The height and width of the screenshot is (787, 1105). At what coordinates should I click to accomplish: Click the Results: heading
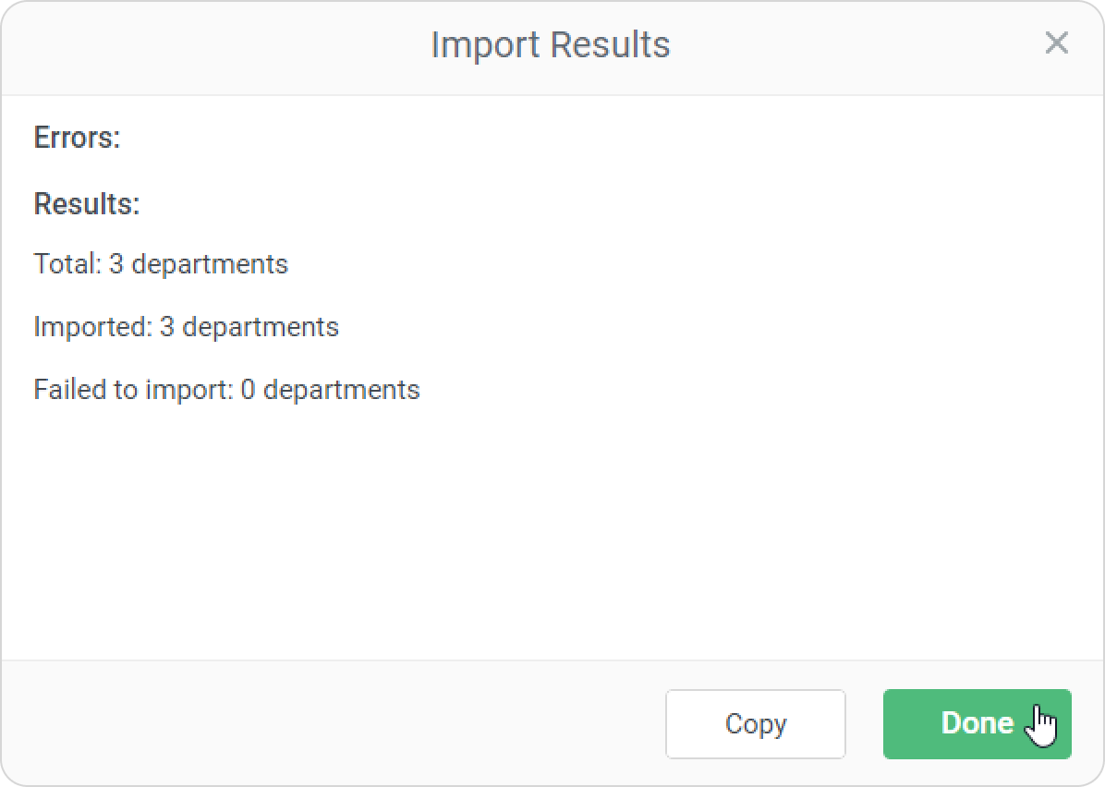87,204
